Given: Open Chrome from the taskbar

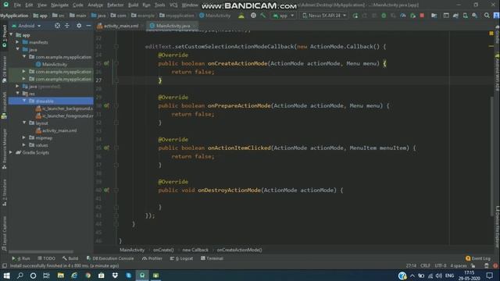Looking at the screenshot, I should coord(87,276).
